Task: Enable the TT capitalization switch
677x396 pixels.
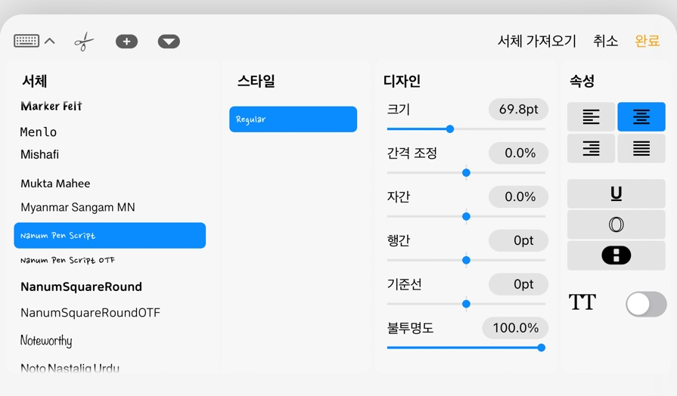Action: pyautogui.click(x=646, y=304)
